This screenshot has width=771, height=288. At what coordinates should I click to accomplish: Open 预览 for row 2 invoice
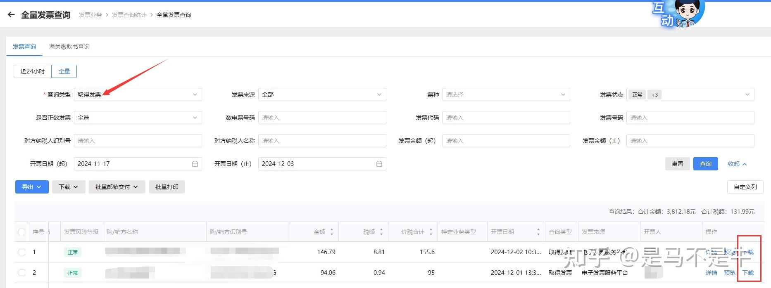point(730,273)
